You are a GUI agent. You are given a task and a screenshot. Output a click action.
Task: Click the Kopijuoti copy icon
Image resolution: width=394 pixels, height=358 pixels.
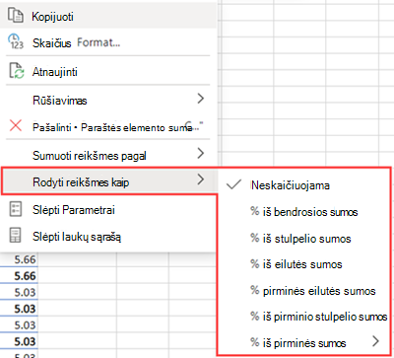pyautogui.click(x=16, y=16)
